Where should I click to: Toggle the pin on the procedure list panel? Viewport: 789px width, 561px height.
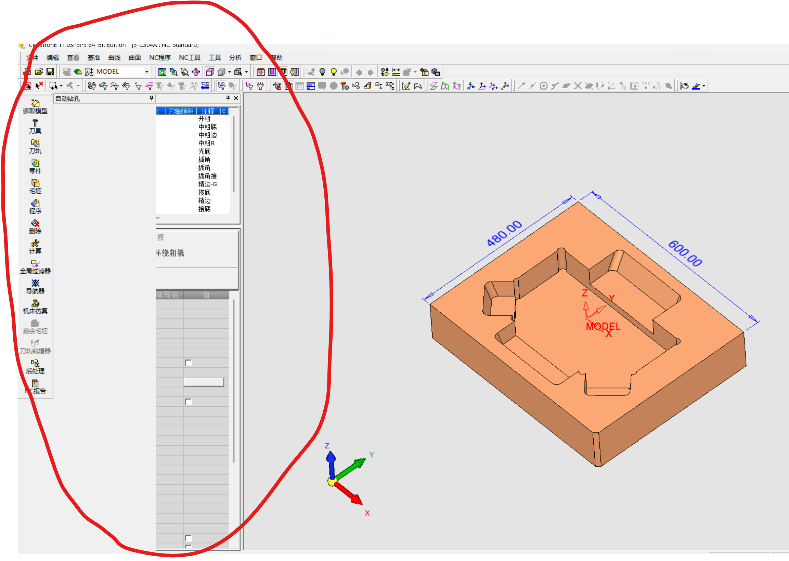pyautogui.click(x=228, y=98)
